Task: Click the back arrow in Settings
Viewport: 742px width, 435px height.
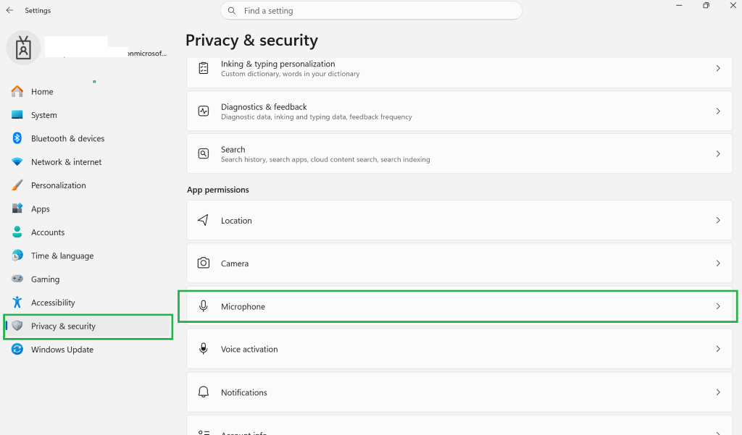Action: (x=9, y=10)
